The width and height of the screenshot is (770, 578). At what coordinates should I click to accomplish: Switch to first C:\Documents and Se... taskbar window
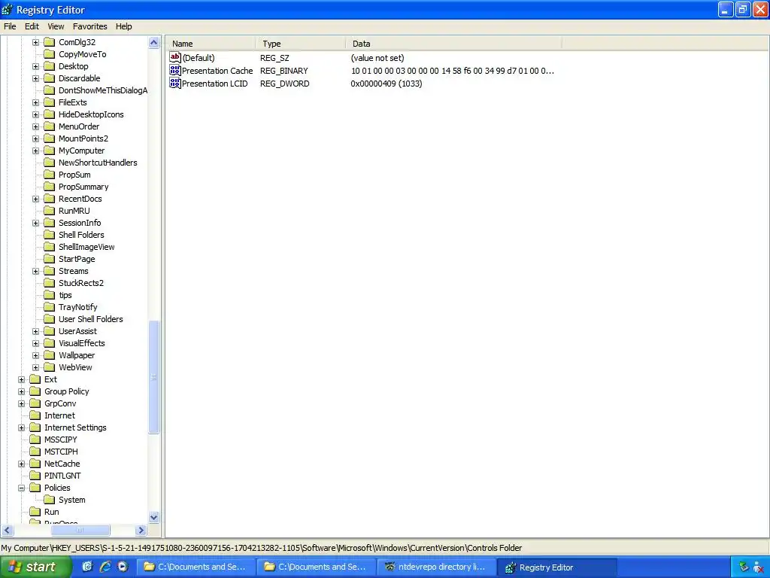[196, 567]
